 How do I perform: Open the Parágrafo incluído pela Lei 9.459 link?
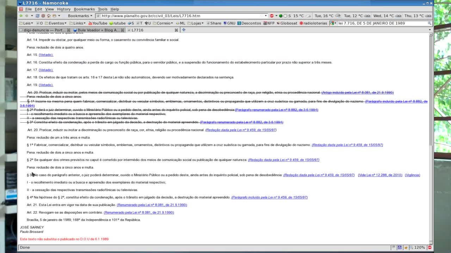[x=269, y=197]
